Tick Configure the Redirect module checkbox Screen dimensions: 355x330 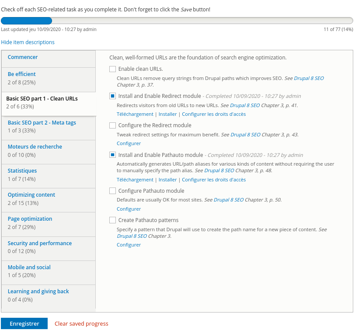(113, 125)
